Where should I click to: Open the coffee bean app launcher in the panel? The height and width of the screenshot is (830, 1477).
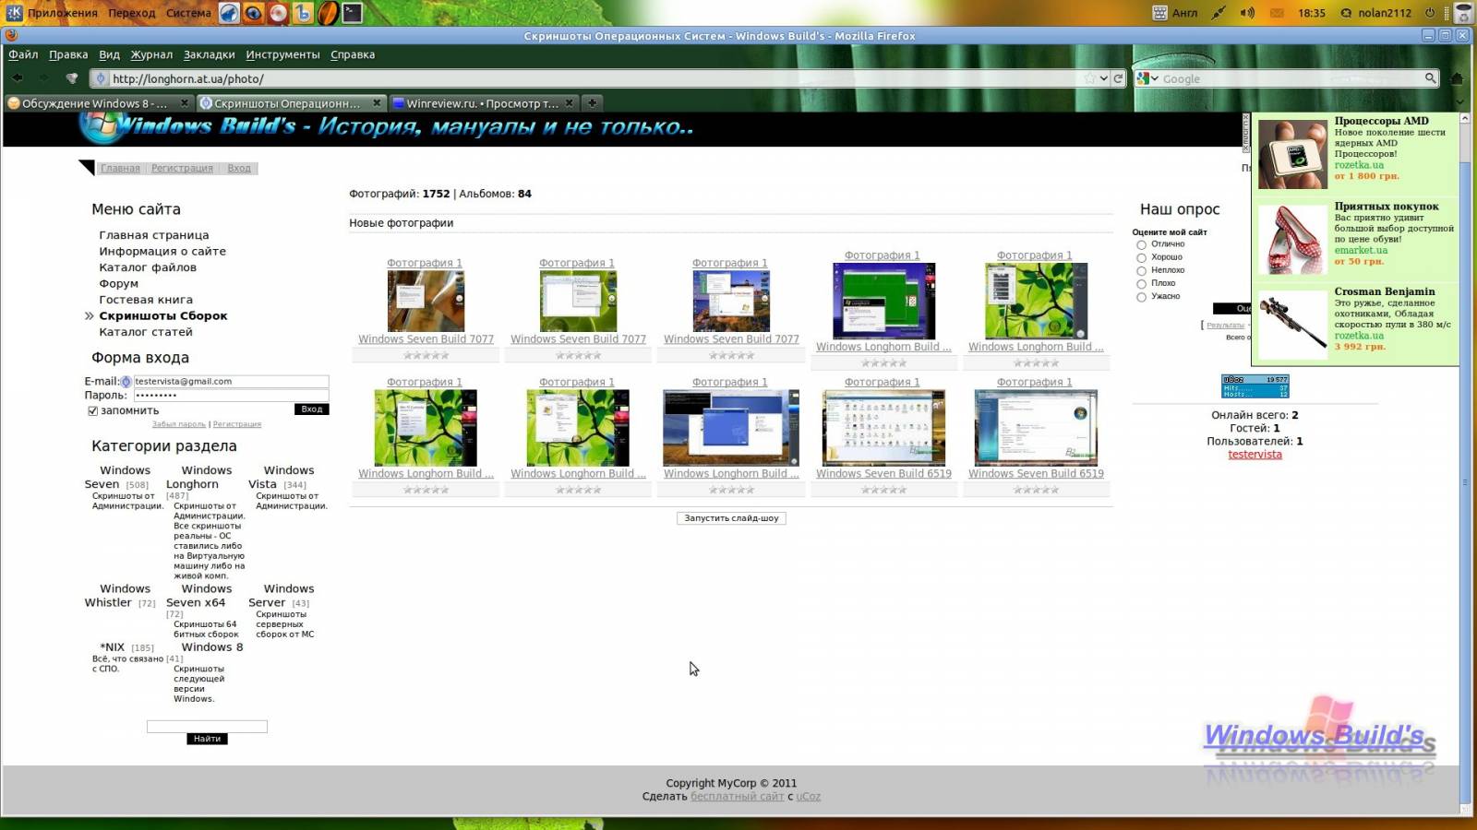click(328, 12)
